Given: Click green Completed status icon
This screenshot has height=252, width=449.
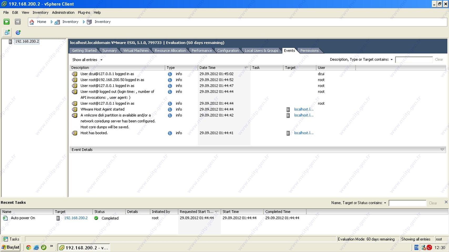Looking at the screenshot, I should click(x=96, y=218).
